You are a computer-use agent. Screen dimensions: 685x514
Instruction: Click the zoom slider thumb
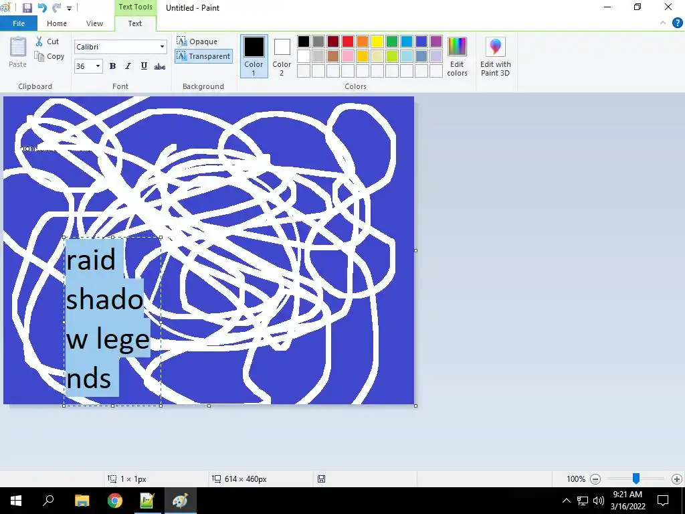(636, 479)
